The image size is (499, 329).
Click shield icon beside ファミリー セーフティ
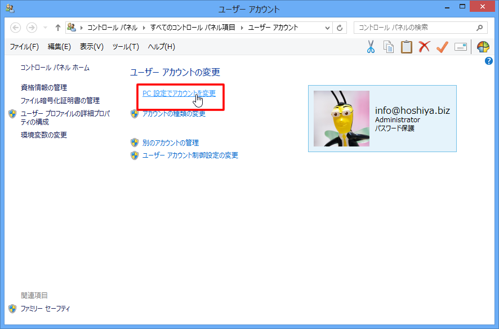(x=12, y=309)
